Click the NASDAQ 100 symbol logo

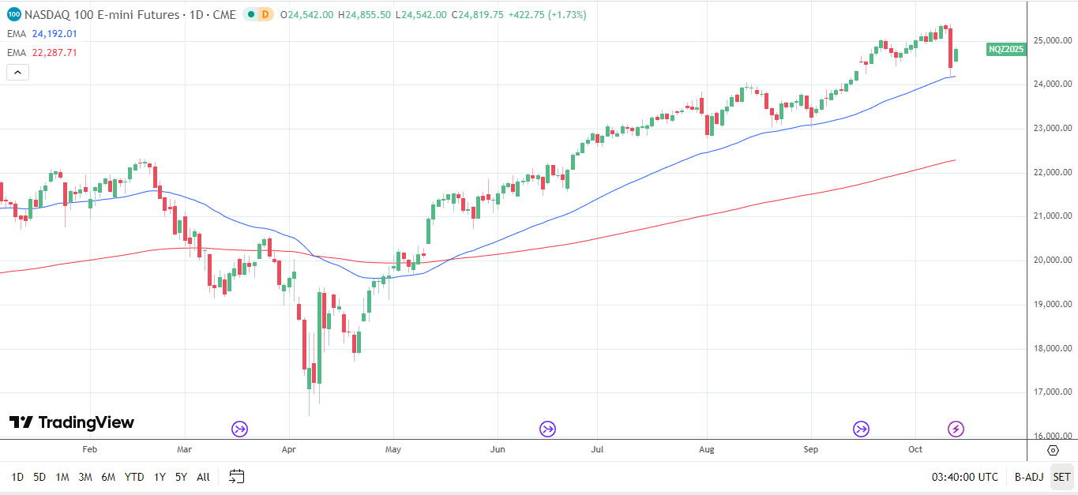click(13, 14)
